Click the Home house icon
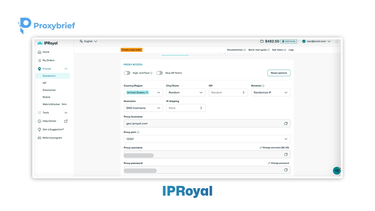Viewport: 375px width, 211px height. (39, 52)
